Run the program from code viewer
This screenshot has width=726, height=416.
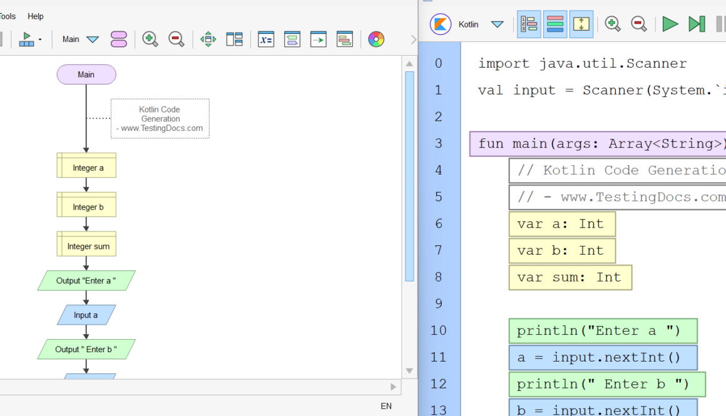670,24
